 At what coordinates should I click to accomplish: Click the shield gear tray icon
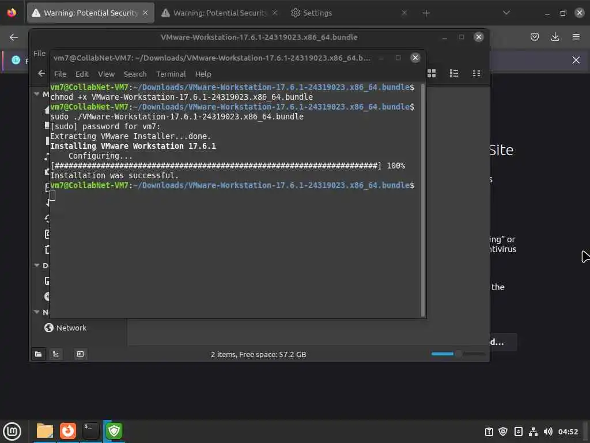point(503,431)
